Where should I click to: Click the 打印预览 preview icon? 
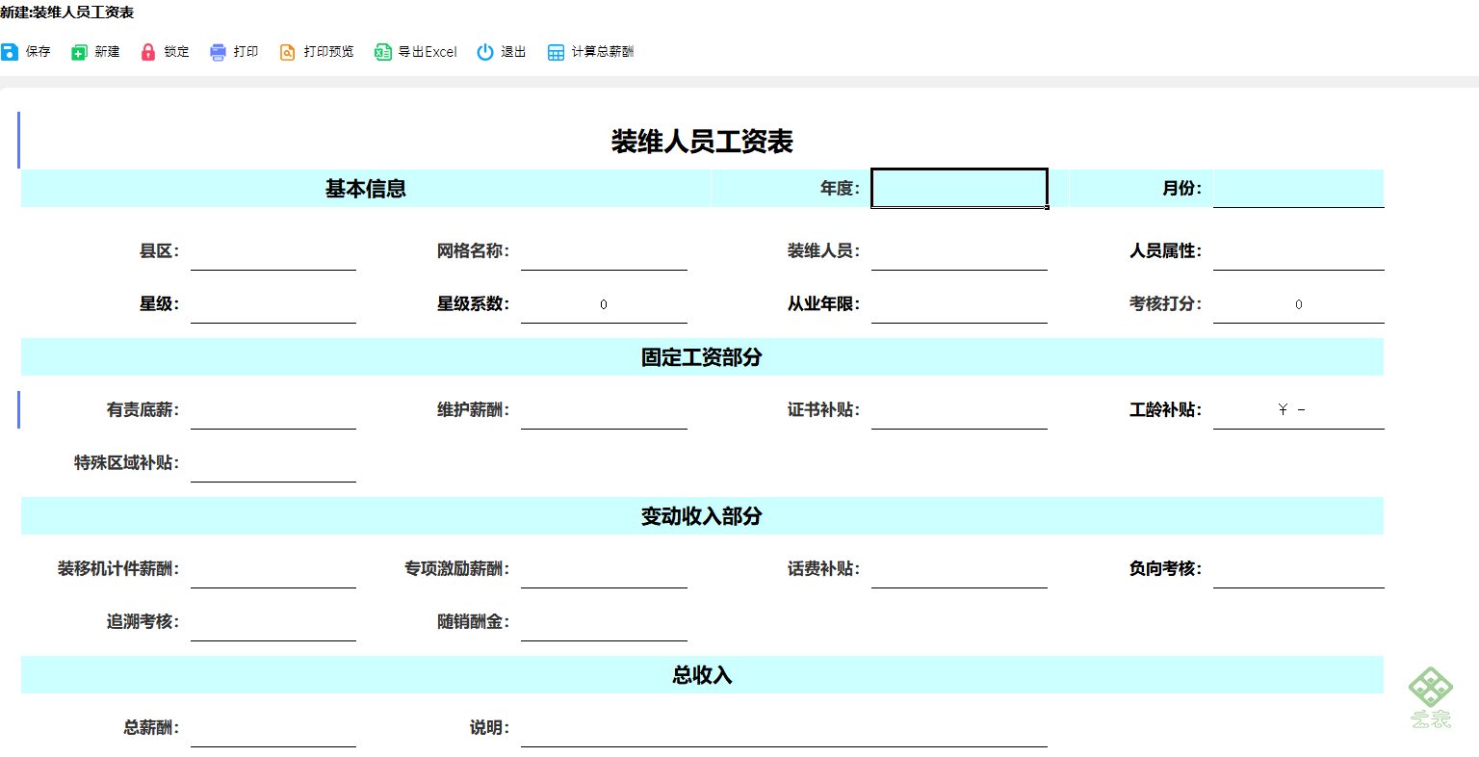287,52
